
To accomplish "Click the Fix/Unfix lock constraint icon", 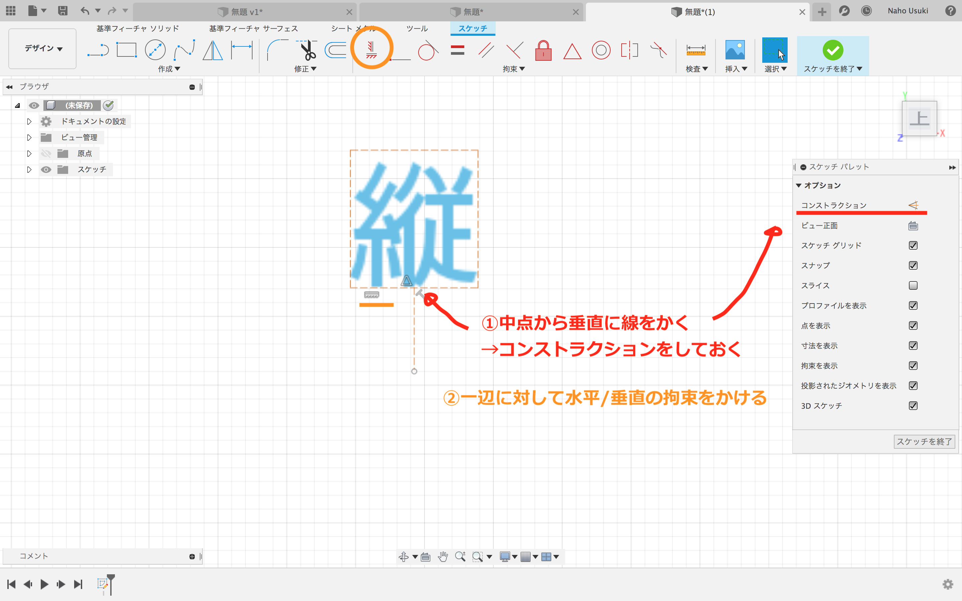I will click(543, 50).
